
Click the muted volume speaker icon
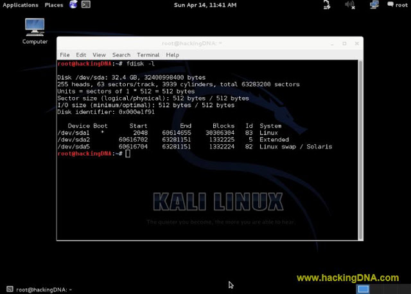(349, 5)
